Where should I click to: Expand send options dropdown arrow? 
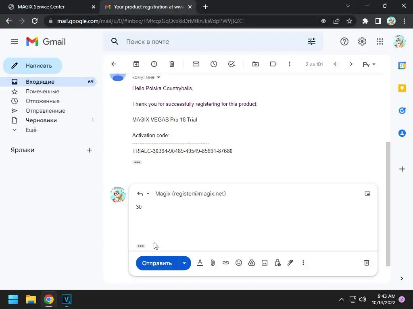click(184, 263)
